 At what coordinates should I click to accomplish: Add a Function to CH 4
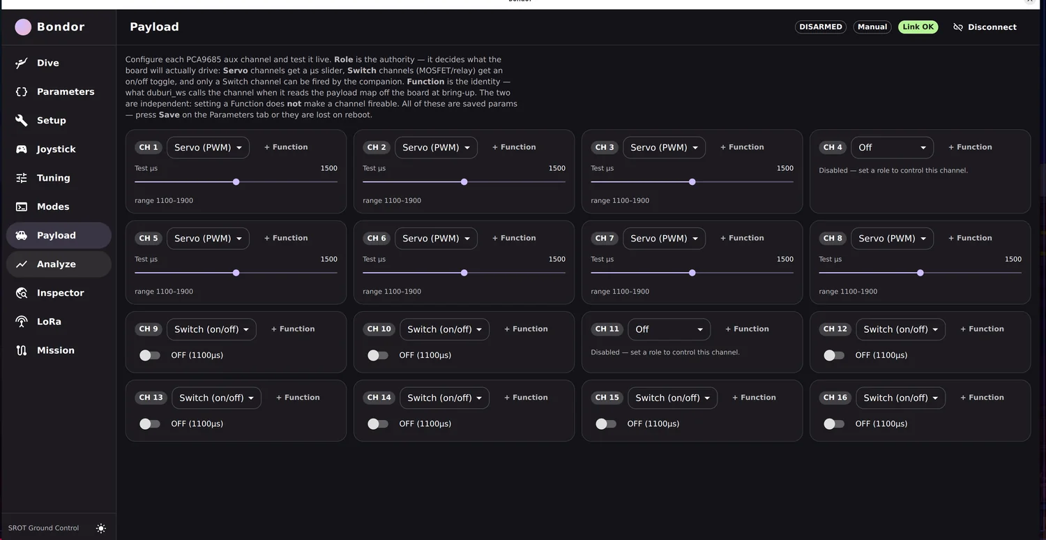pos(970,147)
